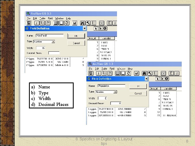195x146 pixels.
Task: Click Name field containing NewField1
Action: coord(50,36)
